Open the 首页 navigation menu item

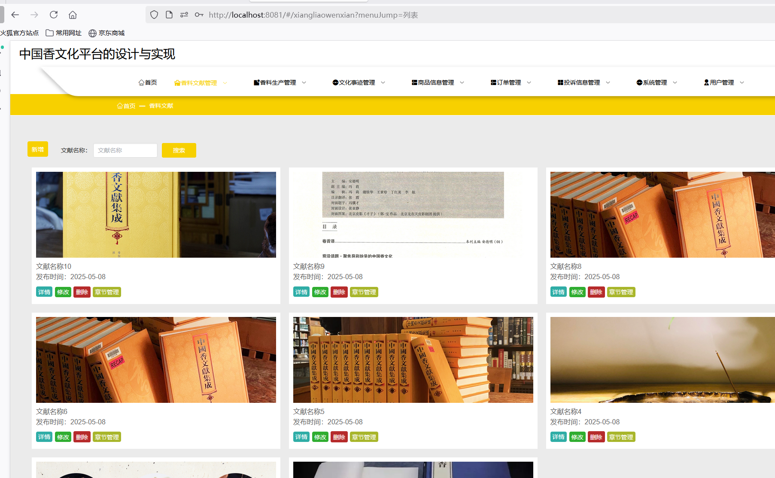[148, 82]
